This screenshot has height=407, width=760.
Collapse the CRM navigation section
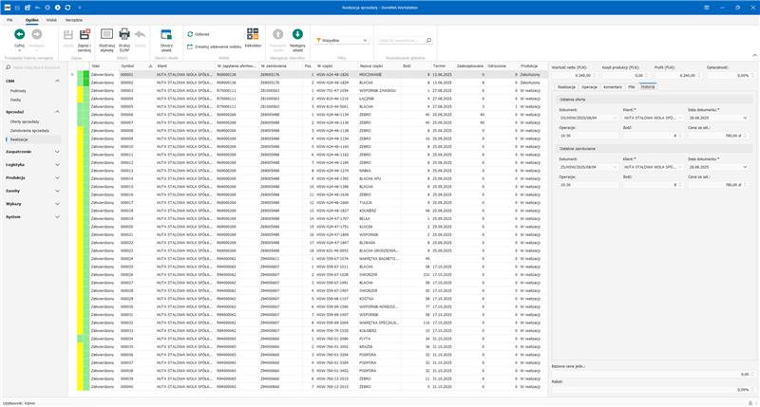[56, 82]
